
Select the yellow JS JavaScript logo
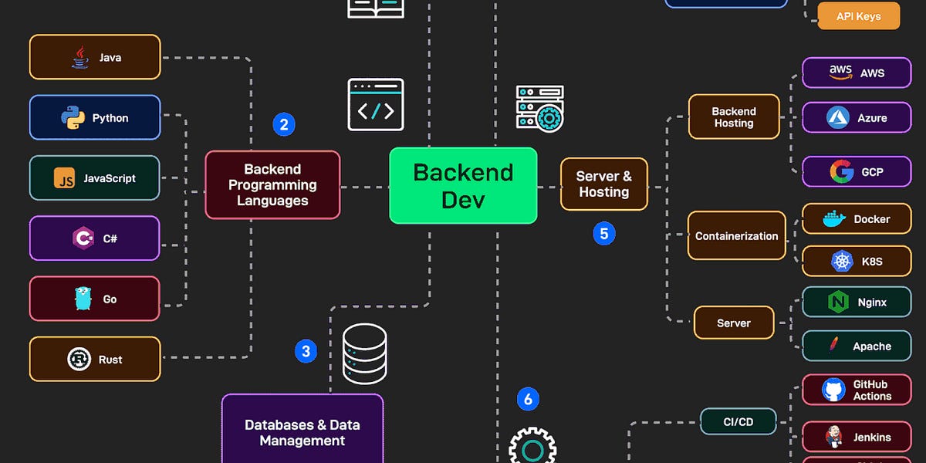[x=65, y=178]
